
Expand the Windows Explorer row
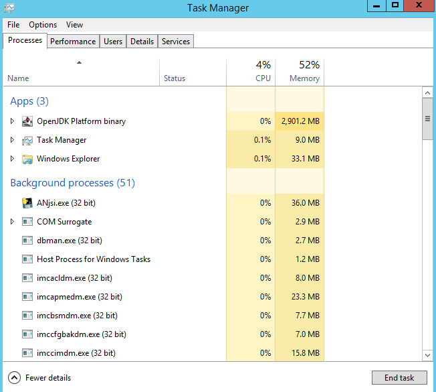click(x=12, y=159)
